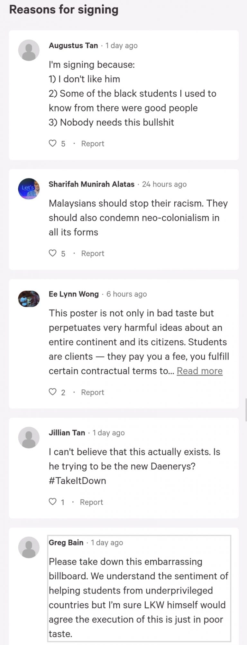The height and width of the screenshot is (645, 247).
Task: Expand Ee Lynn Wong's comment with Read more
Action: coord(200,371)
